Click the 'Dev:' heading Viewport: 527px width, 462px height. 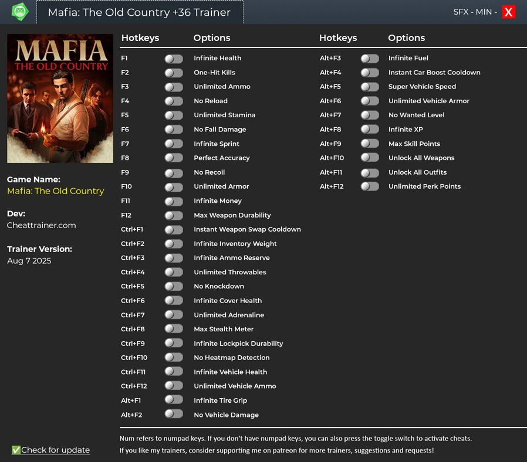coord(16,213)
